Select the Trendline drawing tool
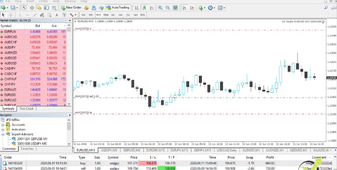This screenshot has width=337, height=170. [35, 15]
